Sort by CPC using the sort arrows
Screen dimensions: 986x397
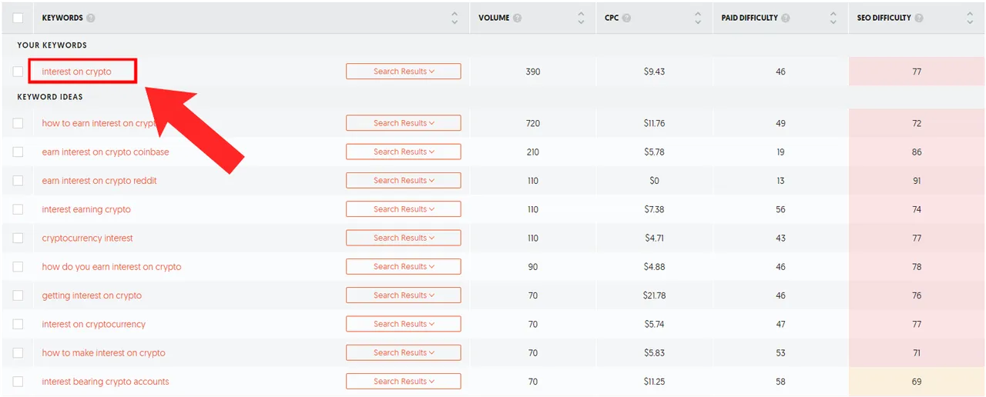(698, 18)
